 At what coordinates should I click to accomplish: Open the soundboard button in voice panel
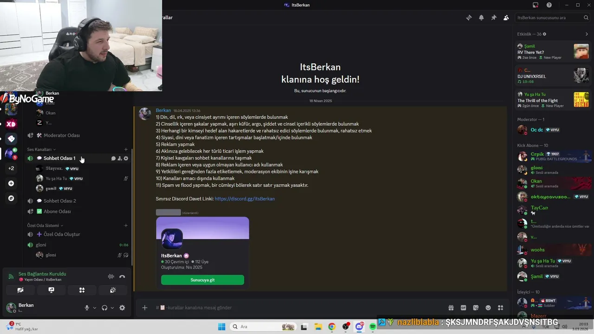tap(113, 290)
